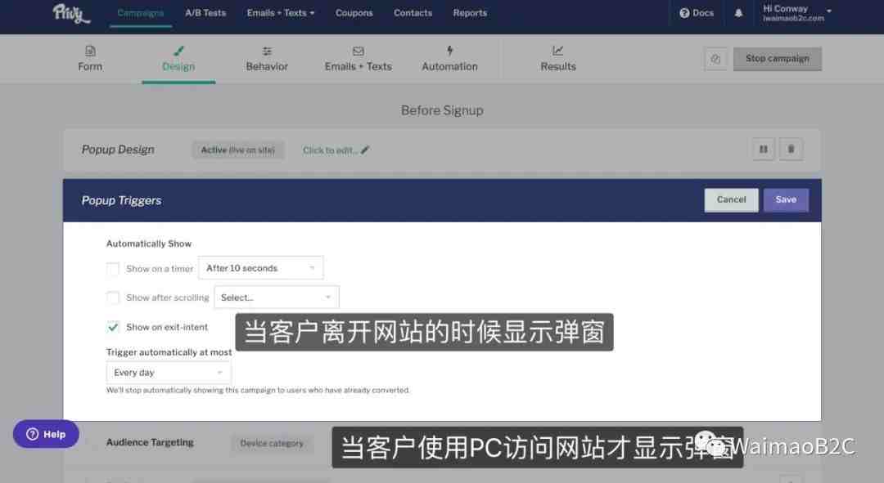
Task: Open the scrolling Select... dropdown
Action: point(277,297)
